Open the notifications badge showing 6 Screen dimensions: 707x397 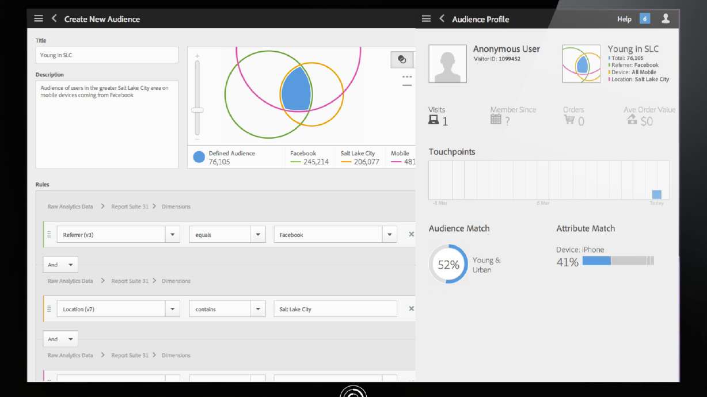pyautogui.click(x=645, y=18)
